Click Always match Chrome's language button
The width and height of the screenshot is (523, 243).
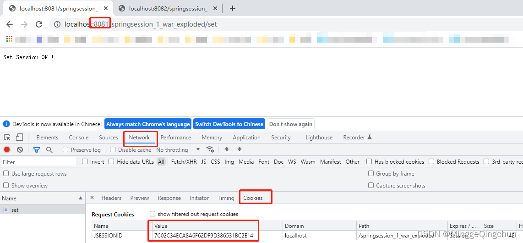[x=148, y=124]
